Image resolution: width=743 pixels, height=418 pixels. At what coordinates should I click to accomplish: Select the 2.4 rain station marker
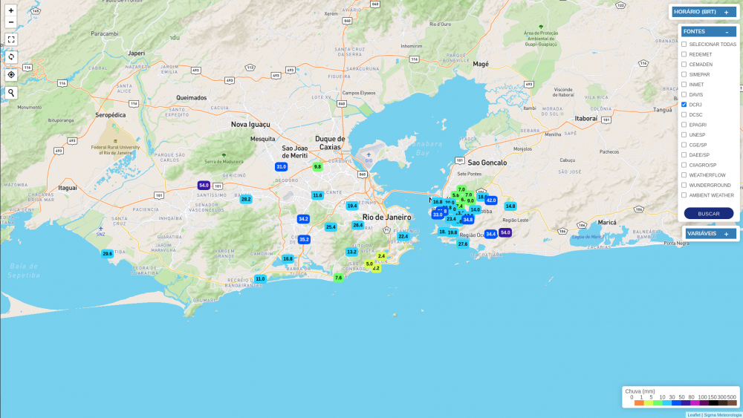381,256
